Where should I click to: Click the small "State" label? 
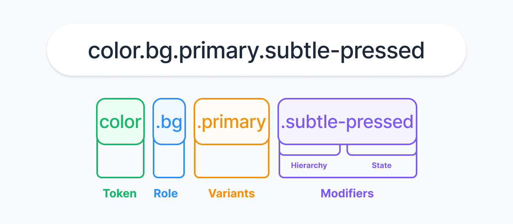point(382,165)
